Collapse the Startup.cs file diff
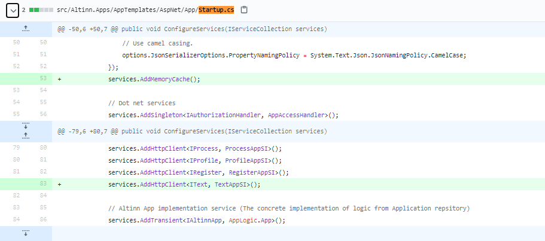This screenshot has height=241, width=545. click(x=12, y=11)
